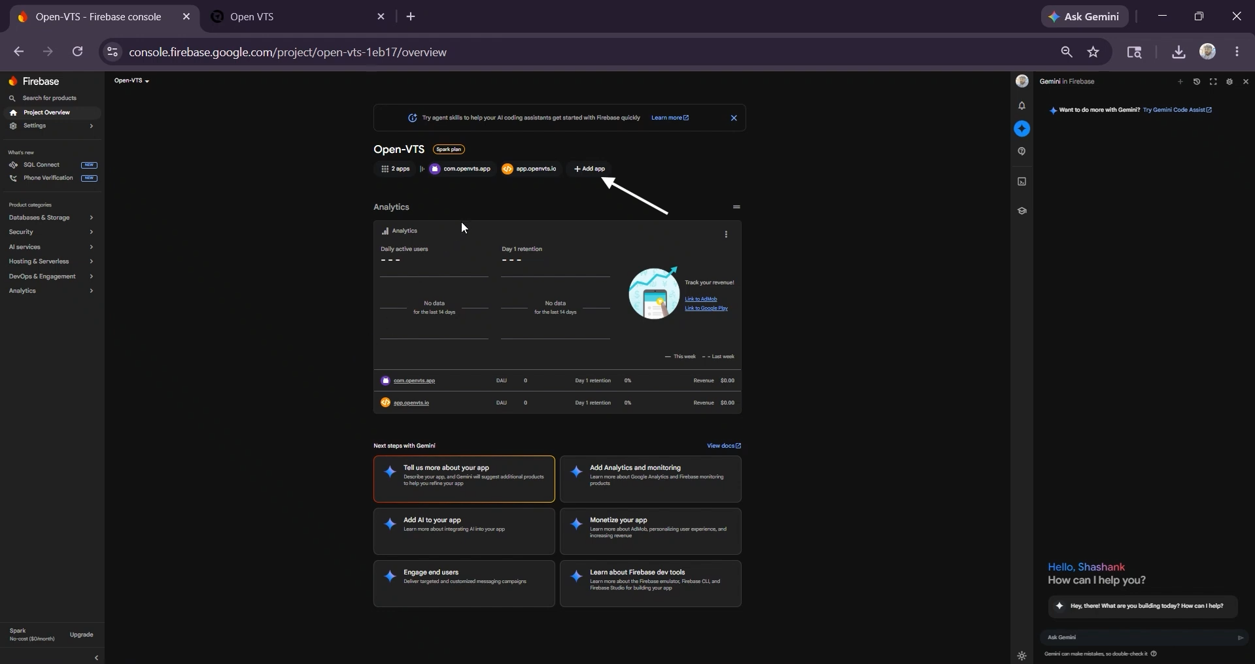The height and width of the screenshot is (664, 1255).
Task: Open SQL Connect from What's new
Action: click(52, 165)
